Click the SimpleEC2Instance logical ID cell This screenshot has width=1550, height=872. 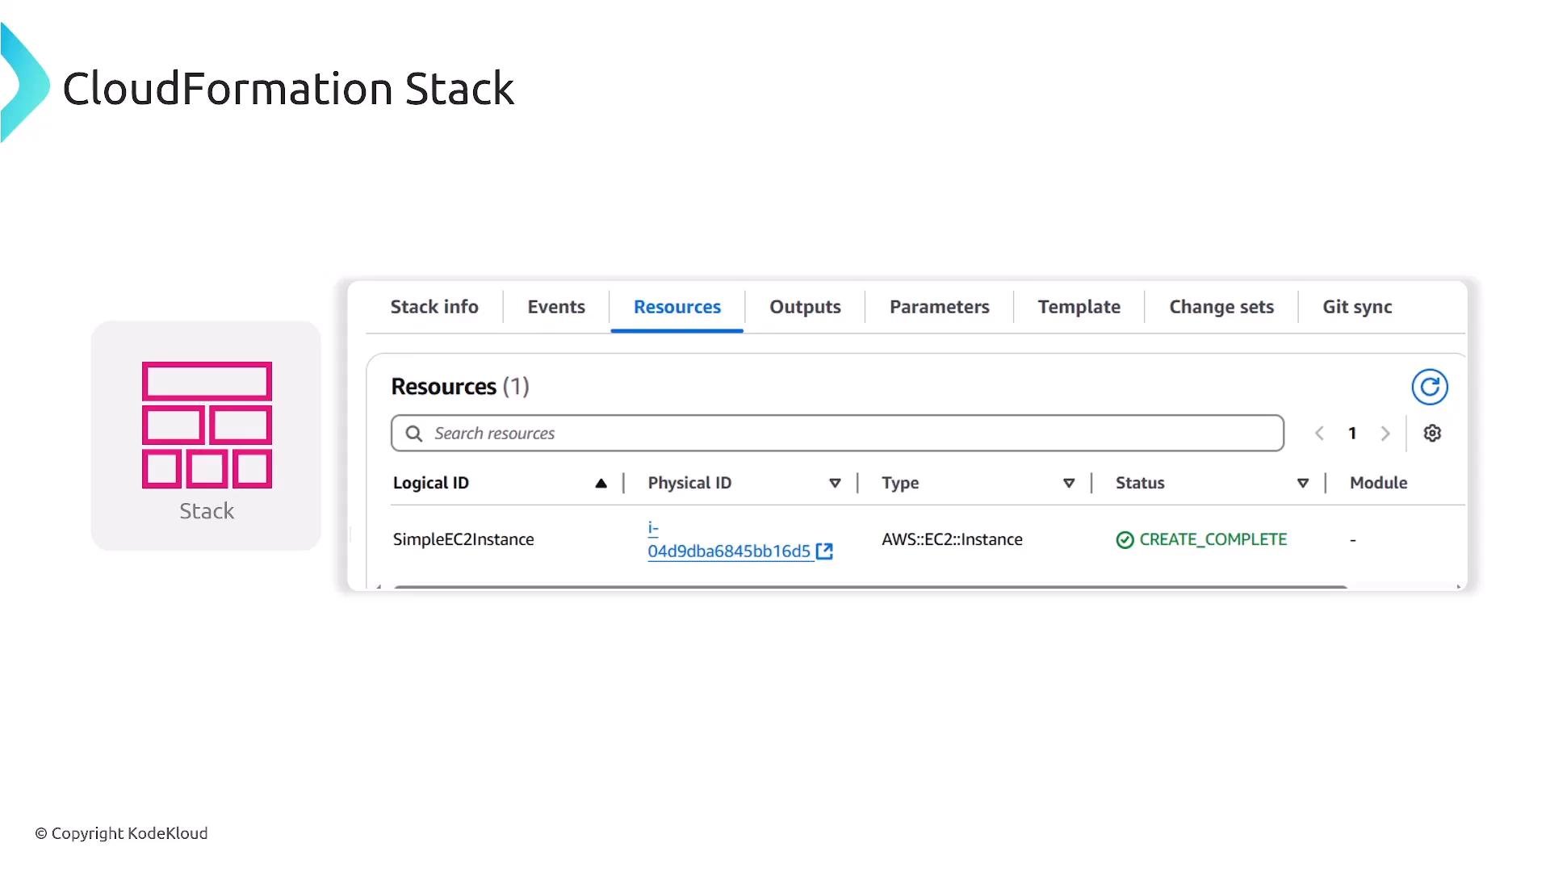(463, 539)
